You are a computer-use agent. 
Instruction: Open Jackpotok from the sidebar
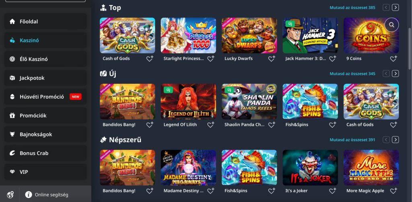[45, 78]
